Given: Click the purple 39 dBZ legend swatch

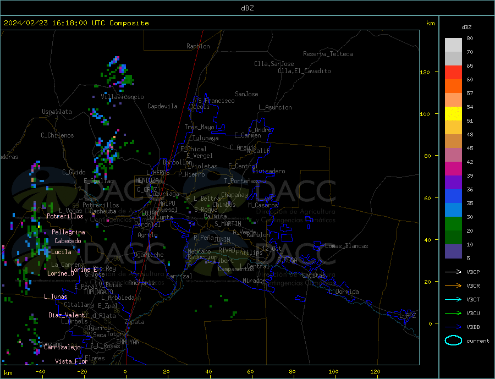Looking at the screenshot, I should (453, 183).
